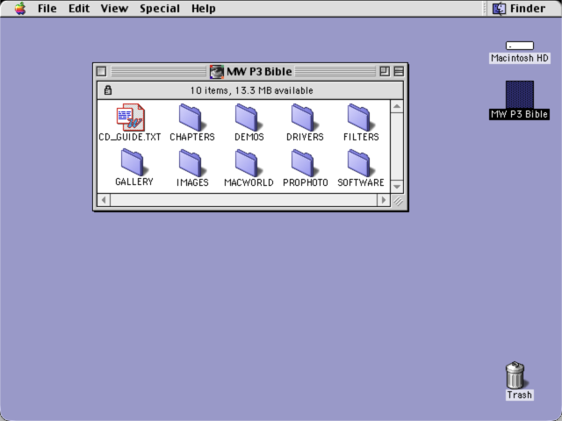Click the GALLERY folder name label

click(134, 182)
